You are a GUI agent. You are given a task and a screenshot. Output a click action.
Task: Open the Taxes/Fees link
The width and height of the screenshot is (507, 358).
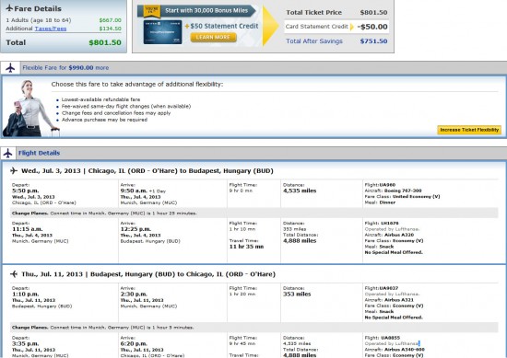(51, 29)
